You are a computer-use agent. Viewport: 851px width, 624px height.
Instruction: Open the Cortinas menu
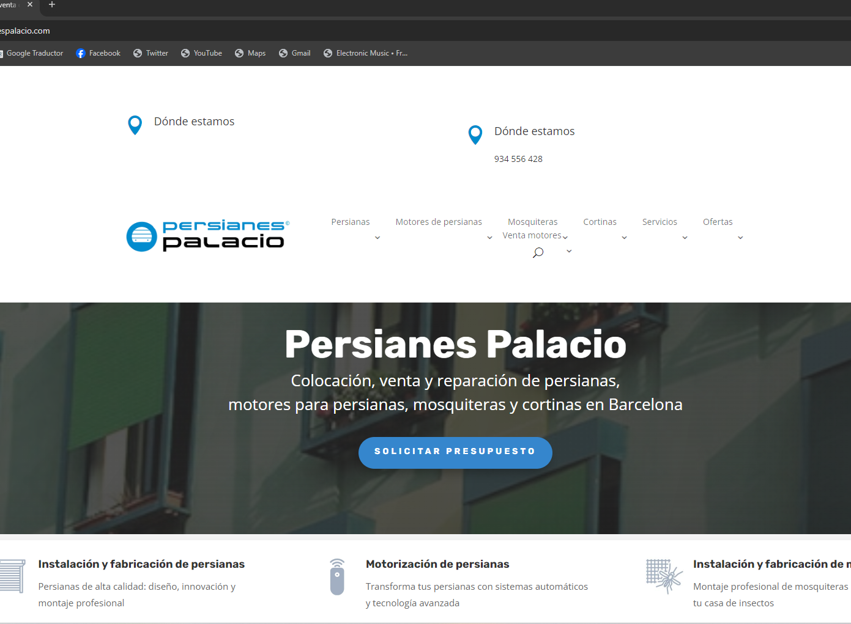click(600, 222)
